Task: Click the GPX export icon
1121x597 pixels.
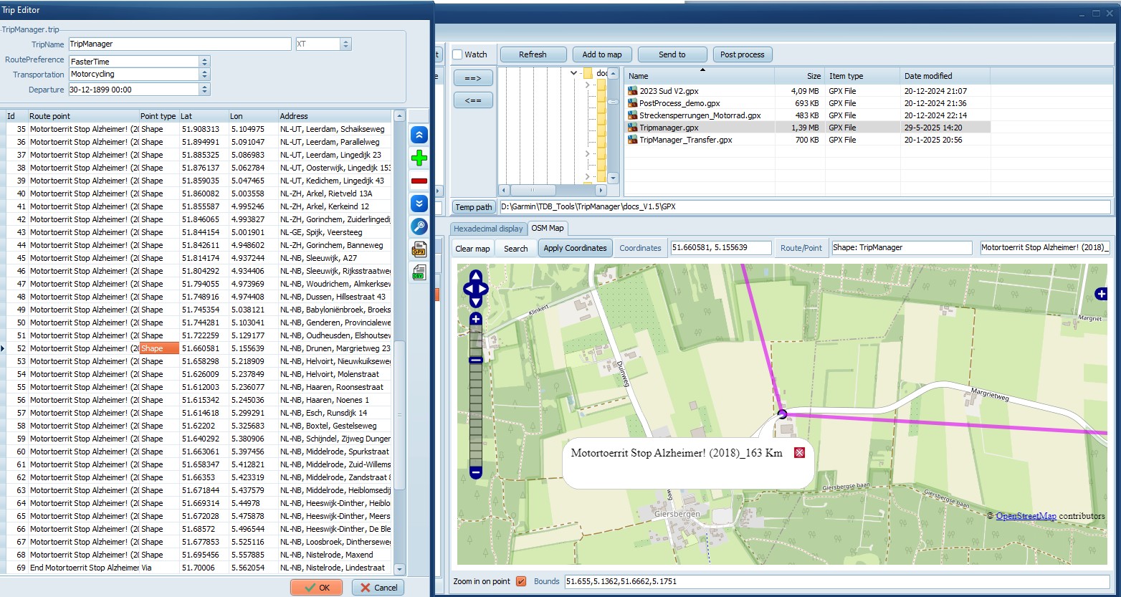Action: coord(419,249)
